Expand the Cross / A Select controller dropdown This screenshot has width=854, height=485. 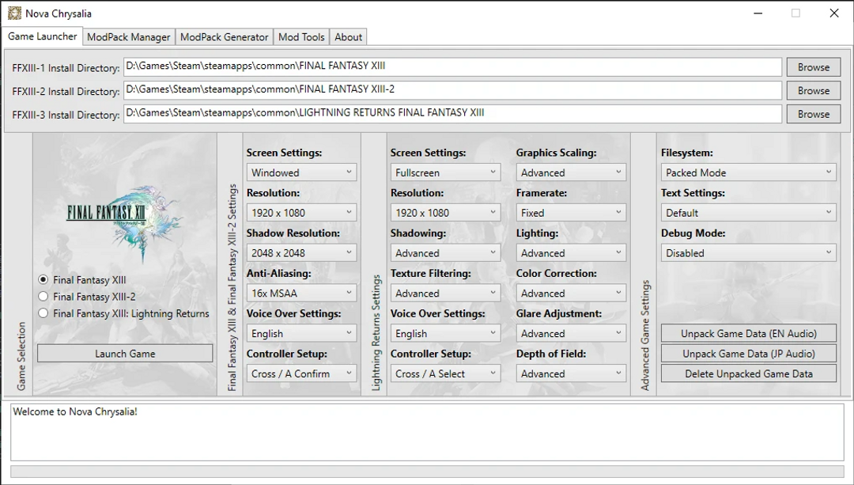(445, 373)
